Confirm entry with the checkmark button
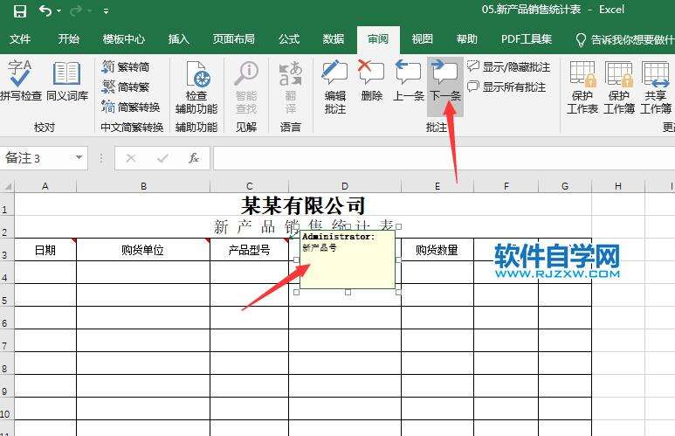Screen dimensions: 675x436 coord(162,158)
